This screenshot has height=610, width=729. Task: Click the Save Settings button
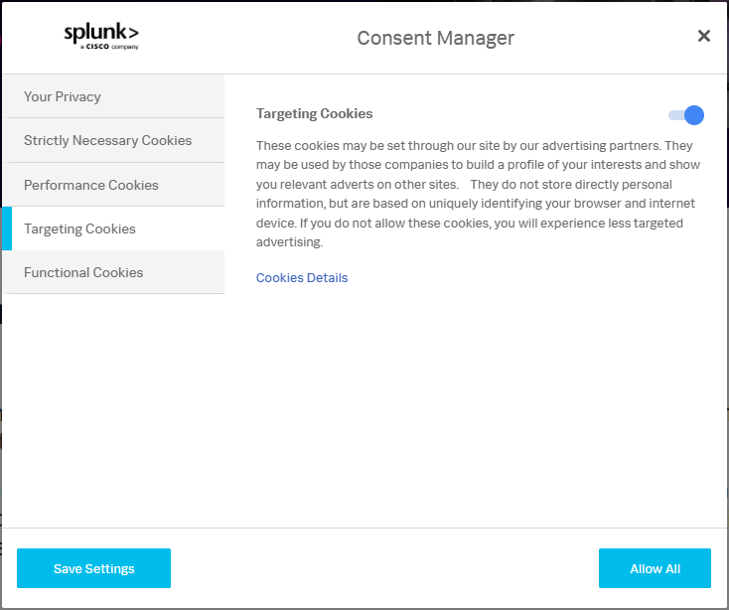pyautogui.click(x=94, y=568)
